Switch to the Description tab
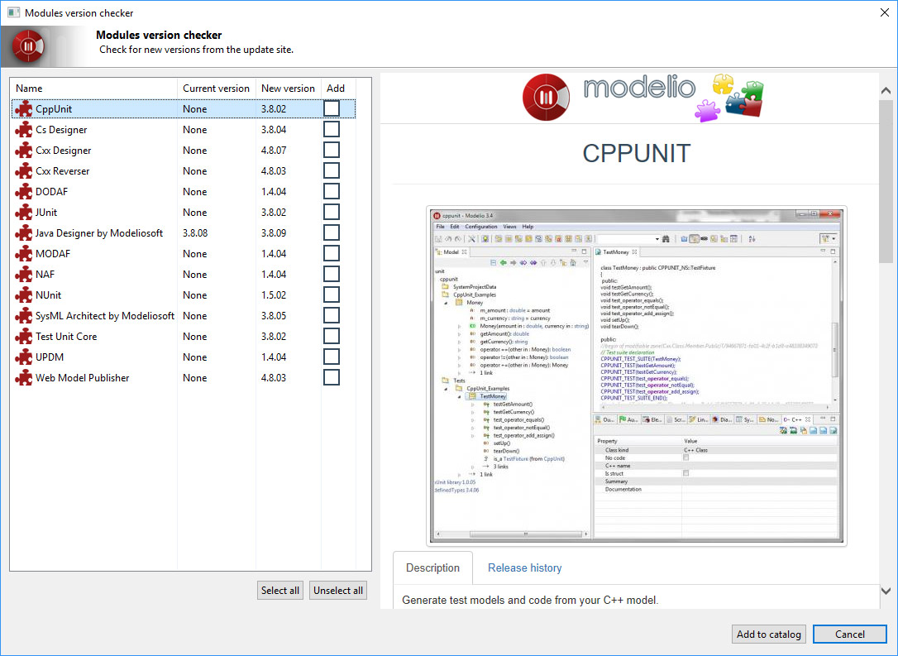898x656 pixels. pyautogui.click(x=433, y=567)
